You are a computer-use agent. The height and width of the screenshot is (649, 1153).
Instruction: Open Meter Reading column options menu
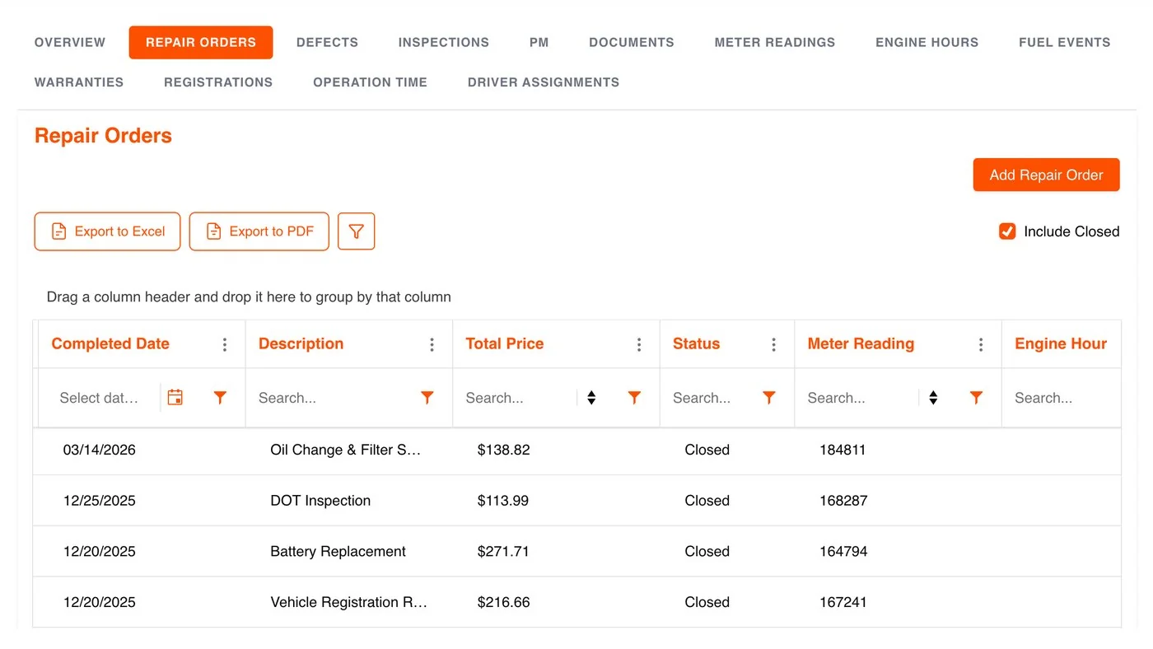981,344
